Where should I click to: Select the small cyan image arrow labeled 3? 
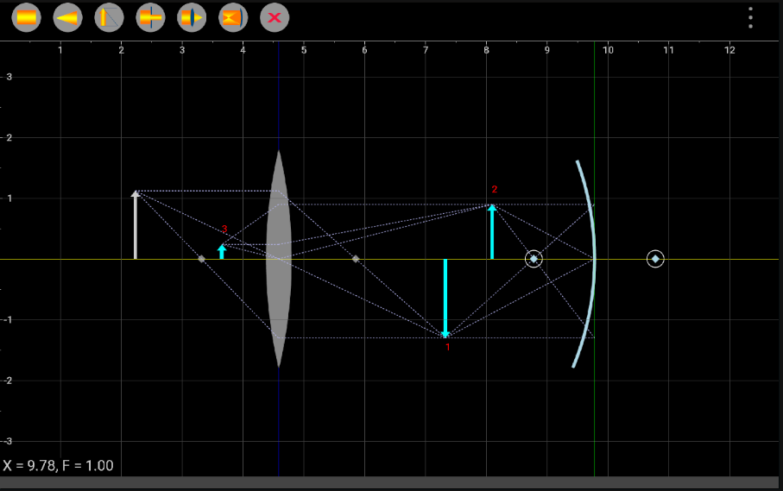[222, 251]
